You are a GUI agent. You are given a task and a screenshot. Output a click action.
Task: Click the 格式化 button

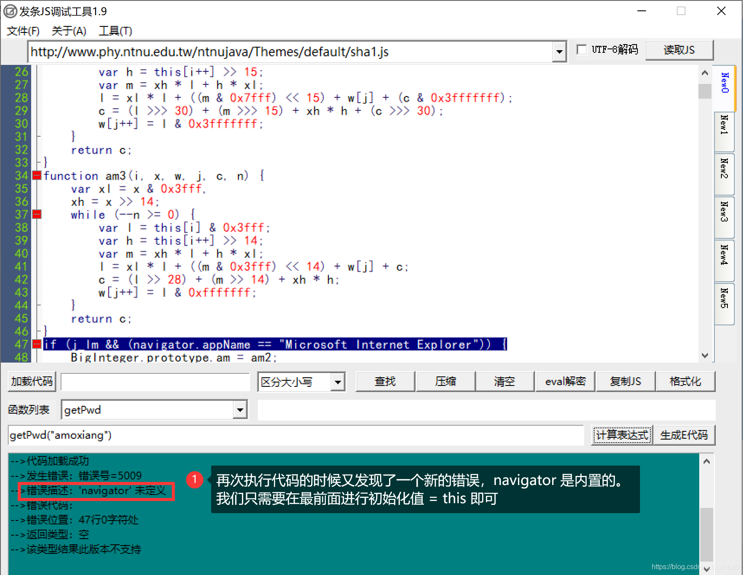tap(685, 382)
